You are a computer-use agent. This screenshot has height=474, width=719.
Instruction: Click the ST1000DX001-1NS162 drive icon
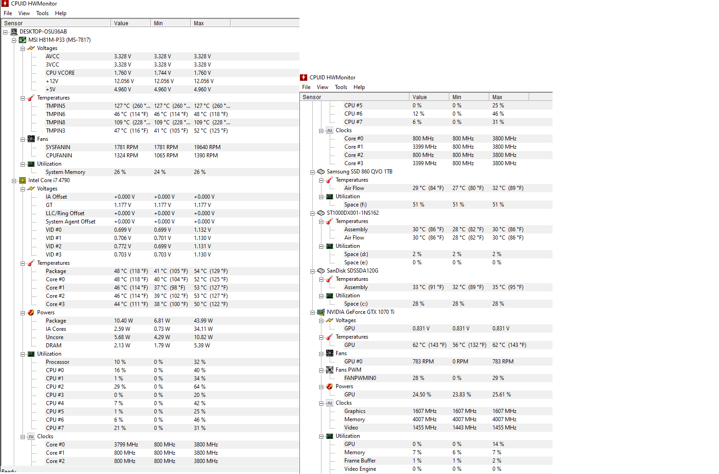tap(321, 213)
